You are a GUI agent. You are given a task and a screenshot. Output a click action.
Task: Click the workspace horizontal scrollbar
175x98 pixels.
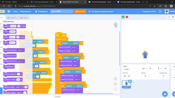(x=89, y=93)
